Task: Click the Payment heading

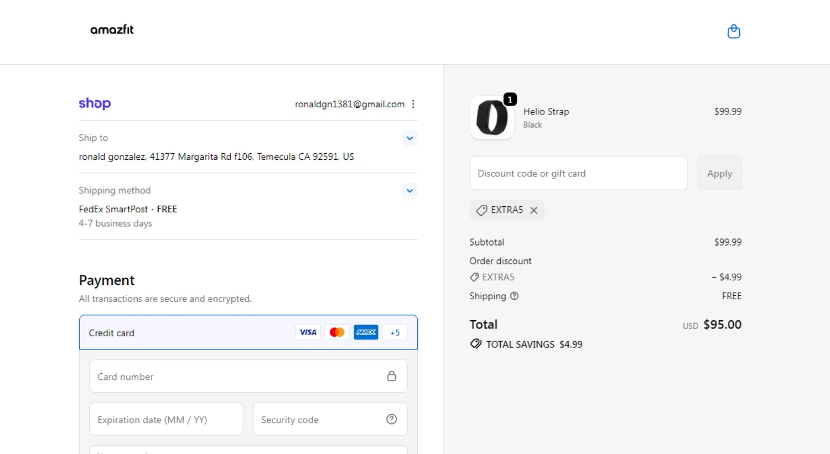Action: point(107,280)
